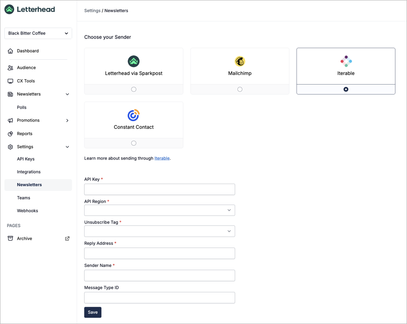This screenshot has height=324, width=407.
Task: Open Webhooks settings page
Action: point(27,211)
